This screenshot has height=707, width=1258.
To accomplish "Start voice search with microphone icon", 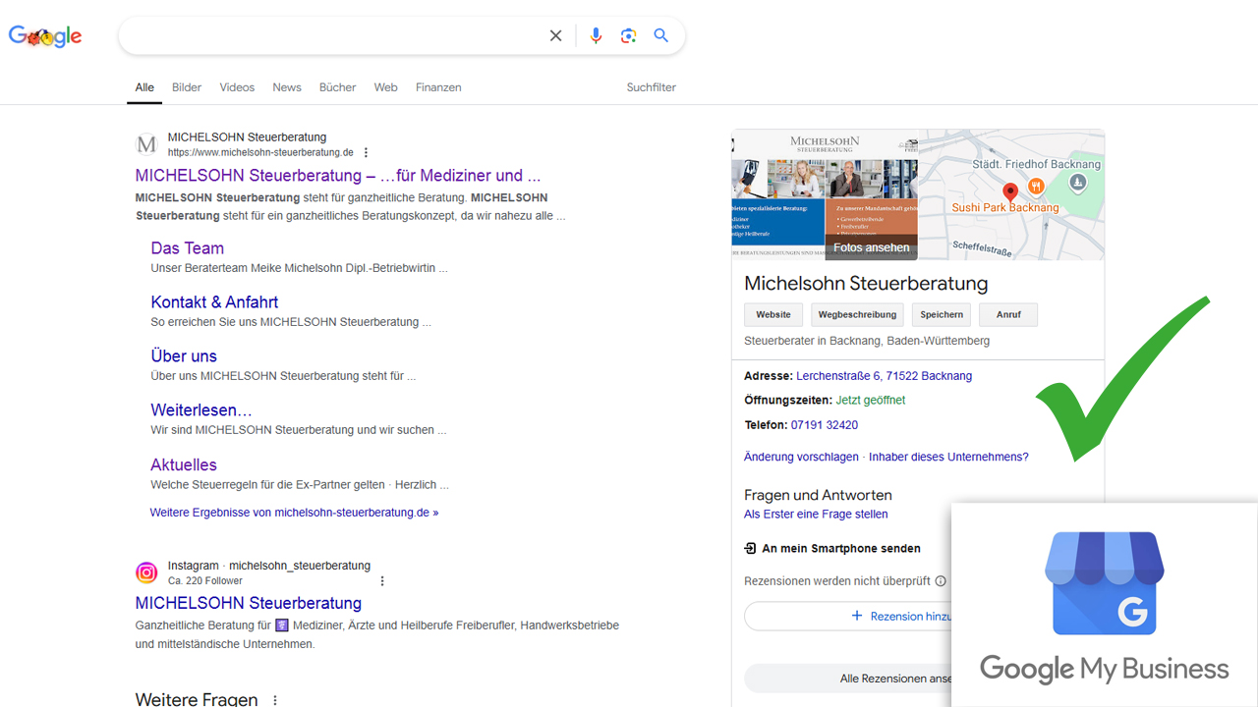I will (596, 36).
